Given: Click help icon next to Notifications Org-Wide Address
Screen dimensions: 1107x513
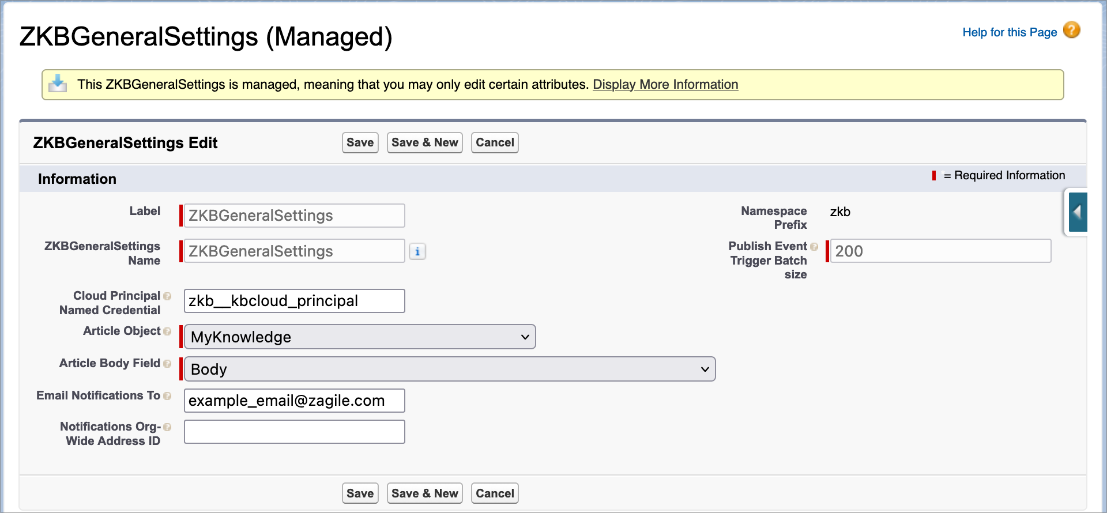Looking at the screenshot, I should (x=167, y=427).
